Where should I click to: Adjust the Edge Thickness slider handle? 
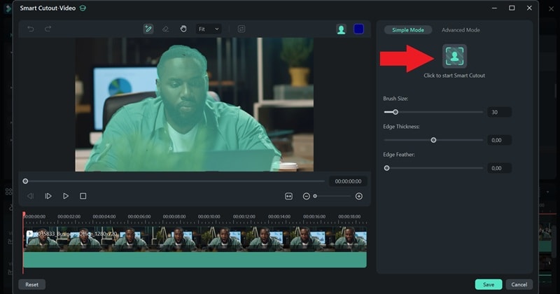pyautogui.click(x=433, y=140)
